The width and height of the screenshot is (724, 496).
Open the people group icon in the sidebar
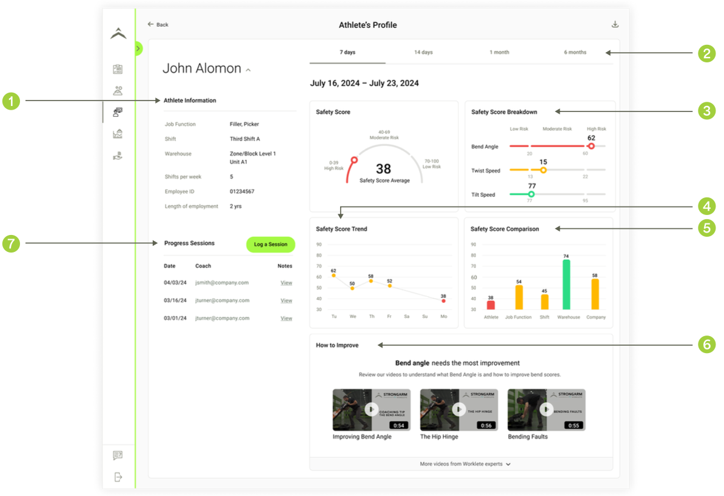[x=118, y=91]
